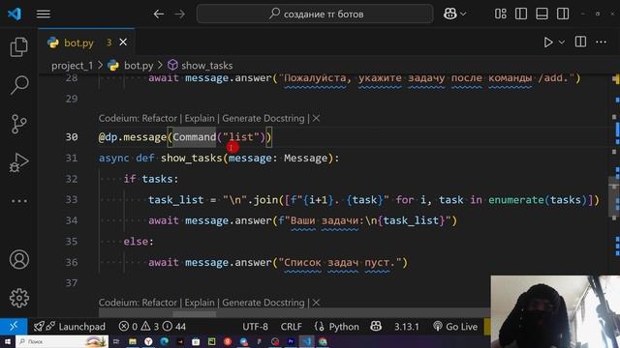The width and height of the screenshot is (620, 348).
Task: Change the UTF-8 file encoding
Action: 255,327
